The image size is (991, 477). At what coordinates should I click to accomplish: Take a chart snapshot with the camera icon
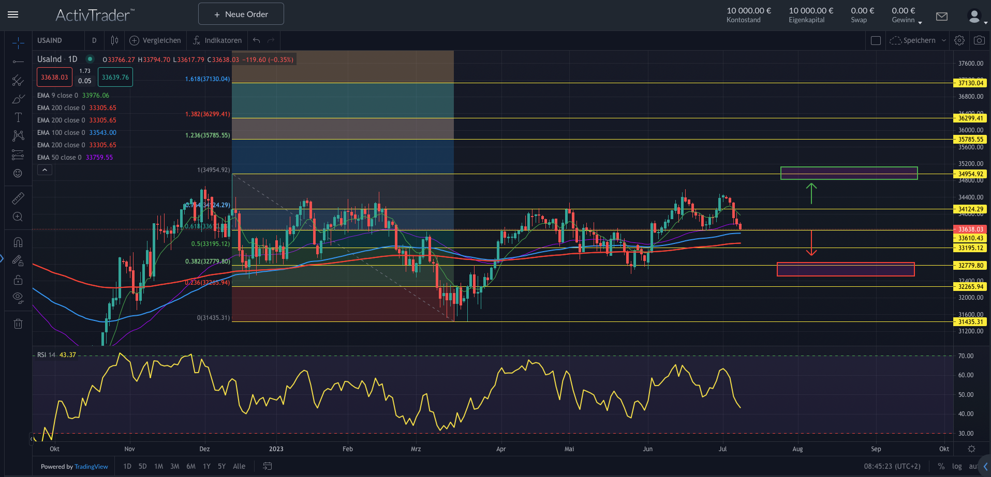pos(979,40)
